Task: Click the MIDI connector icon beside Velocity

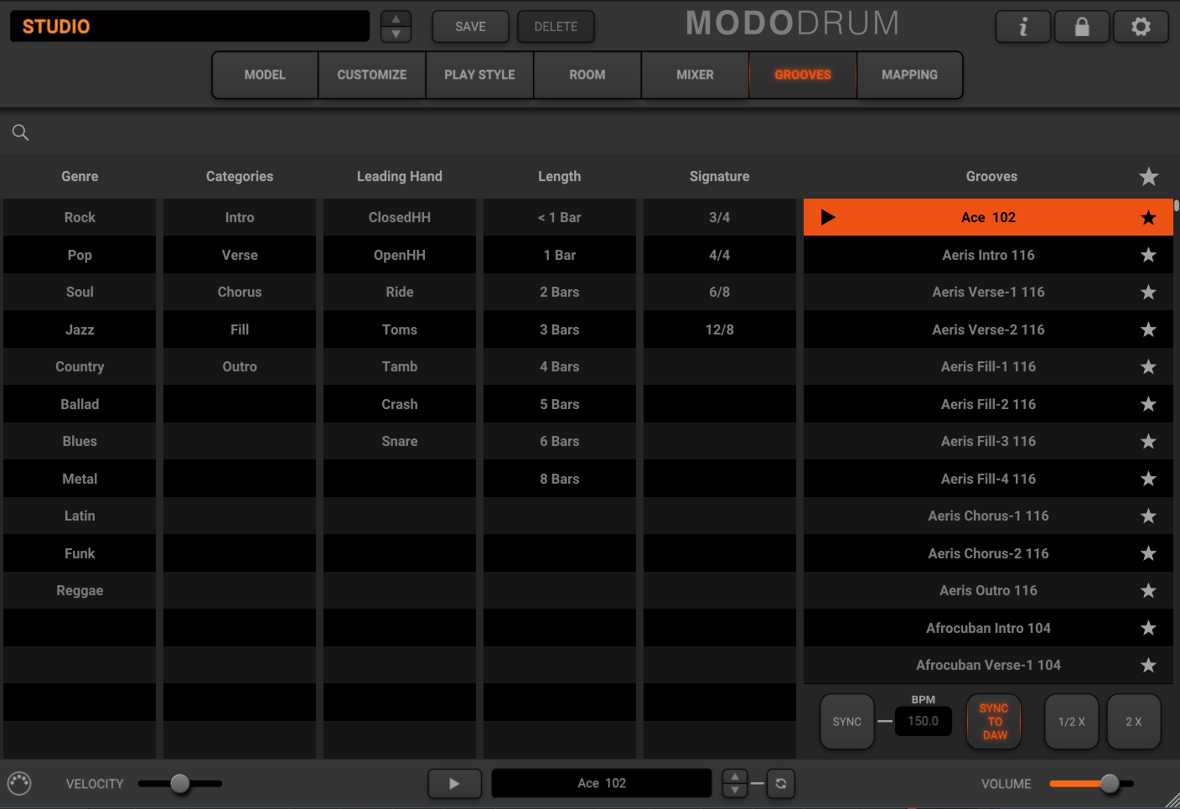Action: 19,783
